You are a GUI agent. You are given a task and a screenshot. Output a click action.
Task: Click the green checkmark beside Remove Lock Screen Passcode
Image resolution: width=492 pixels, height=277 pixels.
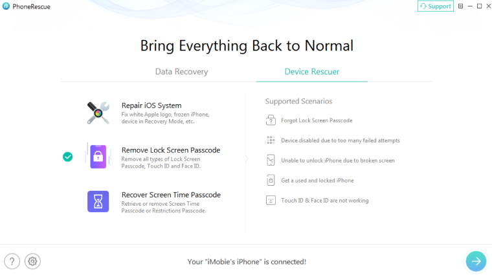pyautogui.click(x=67, y=156)
